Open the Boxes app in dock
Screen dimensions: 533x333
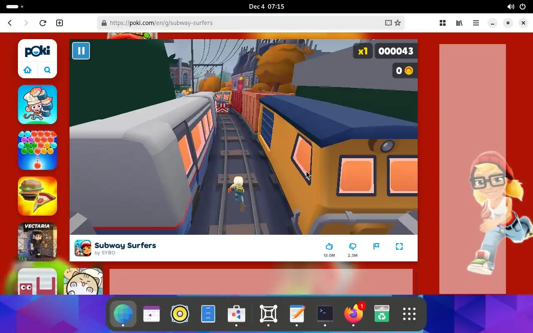(x=269, y=314)
